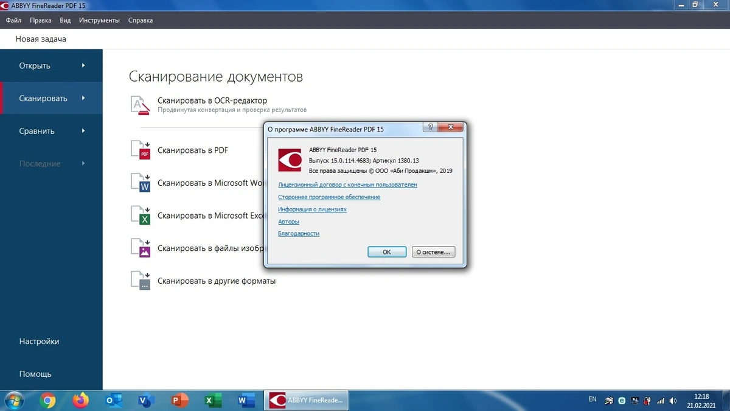The width and height of the screenshot is (730, 411).
Task: Open Настройки in the sidebar
Action: tap(39, 342)
